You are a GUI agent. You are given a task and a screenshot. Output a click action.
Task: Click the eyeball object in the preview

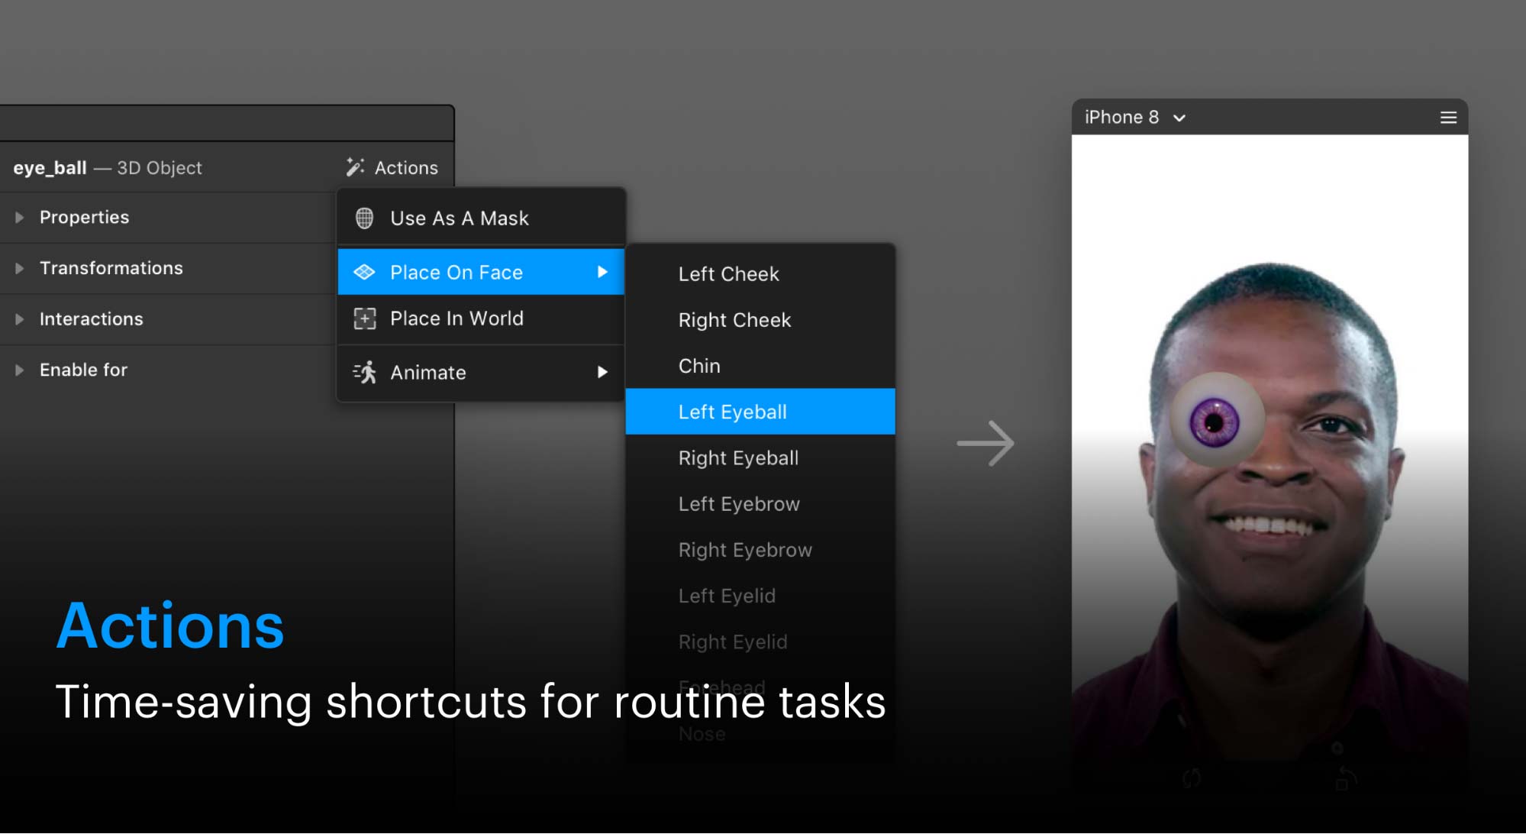(x=1215, y=421)
